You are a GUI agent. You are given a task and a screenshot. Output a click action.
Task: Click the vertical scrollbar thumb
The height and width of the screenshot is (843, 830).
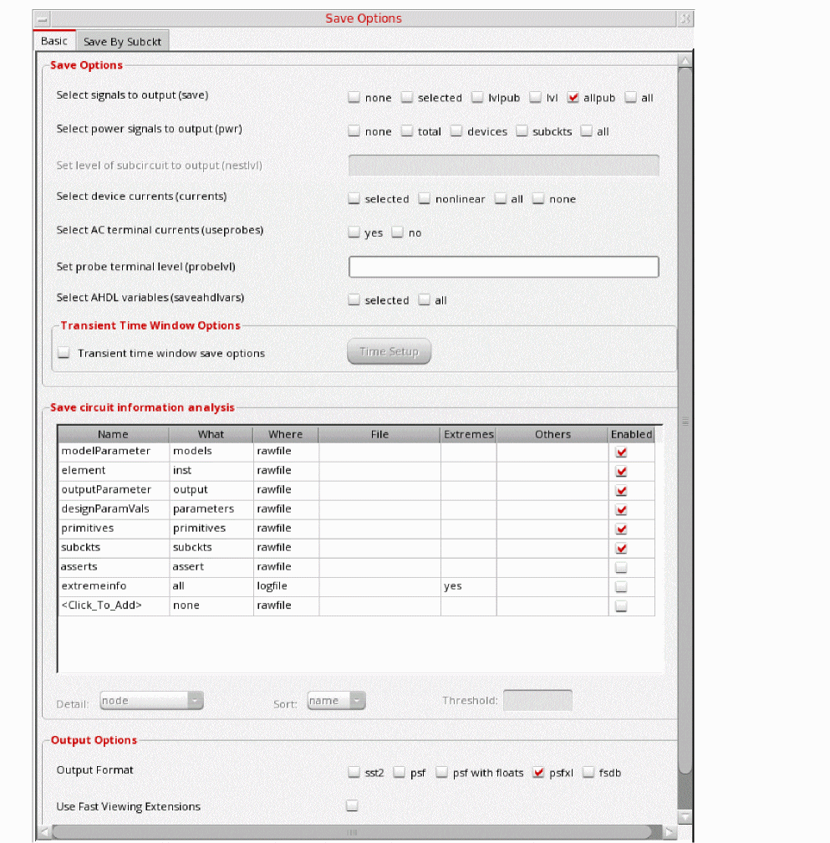685,418
